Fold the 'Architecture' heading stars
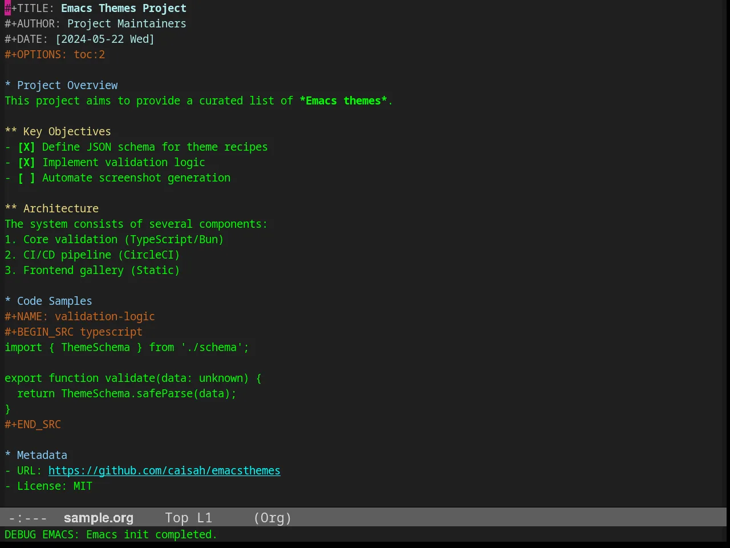 [11, 209]
